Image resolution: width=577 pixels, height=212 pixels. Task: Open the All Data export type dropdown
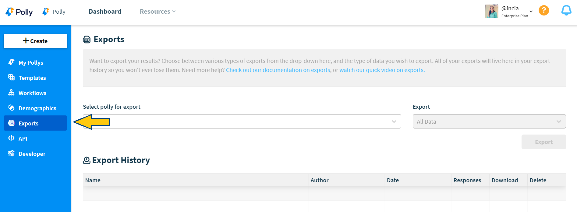(x=559, y=121)
